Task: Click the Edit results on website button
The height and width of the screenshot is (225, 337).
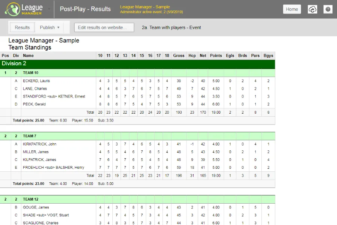Action: point(104,27)
